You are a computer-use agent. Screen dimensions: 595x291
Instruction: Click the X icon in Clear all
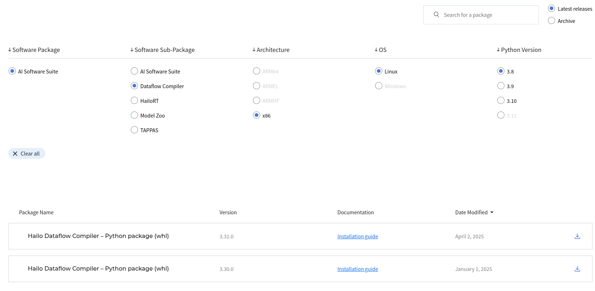click(15, 154)
